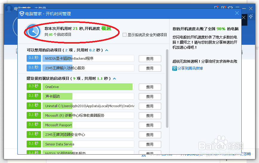The width and height of the screenshot is (259, 163).
Task: Disable OneDrive startup item
Action: pos(150,87)
